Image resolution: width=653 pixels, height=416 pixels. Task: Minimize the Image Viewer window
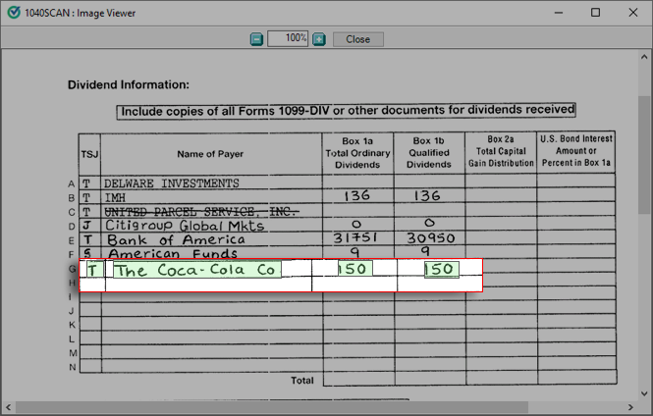(x=559, y=13)
